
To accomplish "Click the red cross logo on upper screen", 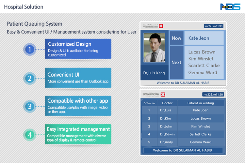I will pos(161,26).
